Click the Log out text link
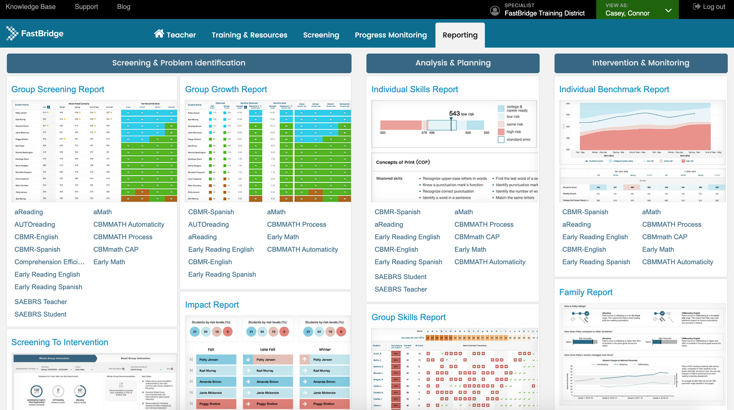Image resolution: width=734 pixels, height=410 pixels. 714,7
